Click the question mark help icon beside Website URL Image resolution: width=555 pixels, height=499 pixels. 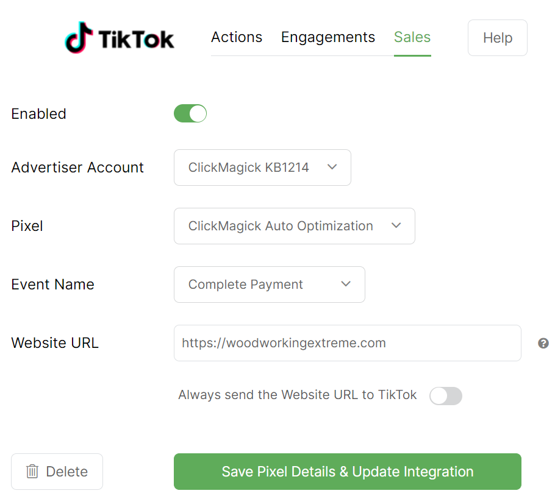pos(543,344)
